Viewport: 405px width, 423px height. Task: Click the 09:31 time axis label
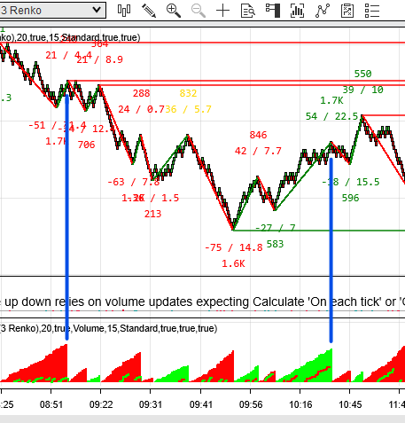click(x=151, y=404)
